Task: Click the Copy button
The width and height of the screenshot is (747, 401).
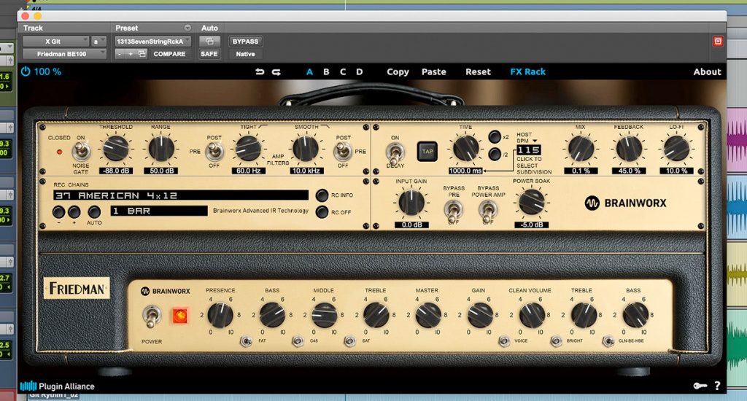Action: (x=398, y=72)
